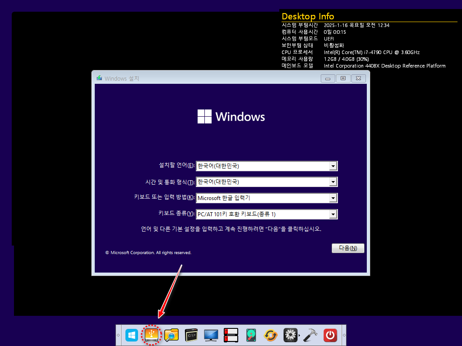This screenshot has height=346, width=462.
Task: Click the 1.2GB / 4.0GB memory usage value
Action: 346,59
